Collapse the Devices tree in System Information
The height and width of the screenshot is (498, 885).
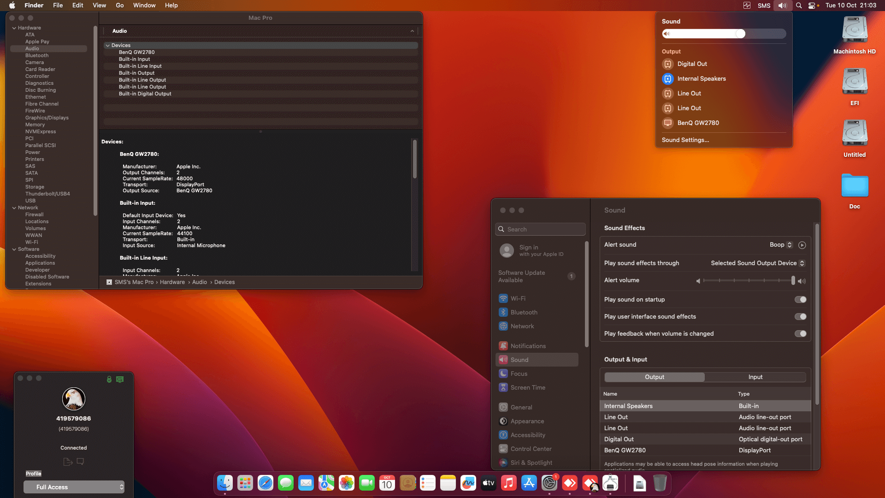(x=109, y=45)
